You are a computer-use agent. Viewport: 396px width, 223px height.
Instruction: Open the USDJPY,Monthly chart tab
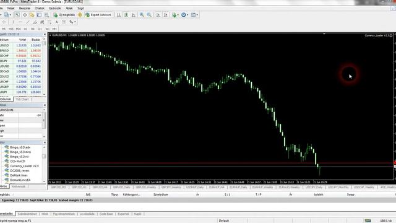pos(338,187)
